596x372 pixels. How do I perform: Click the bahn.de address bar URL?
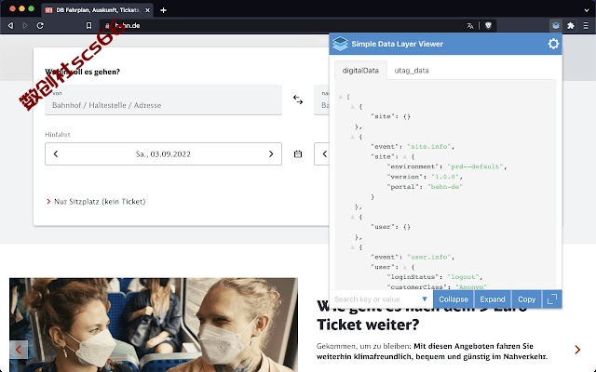(x=128, y=25)
